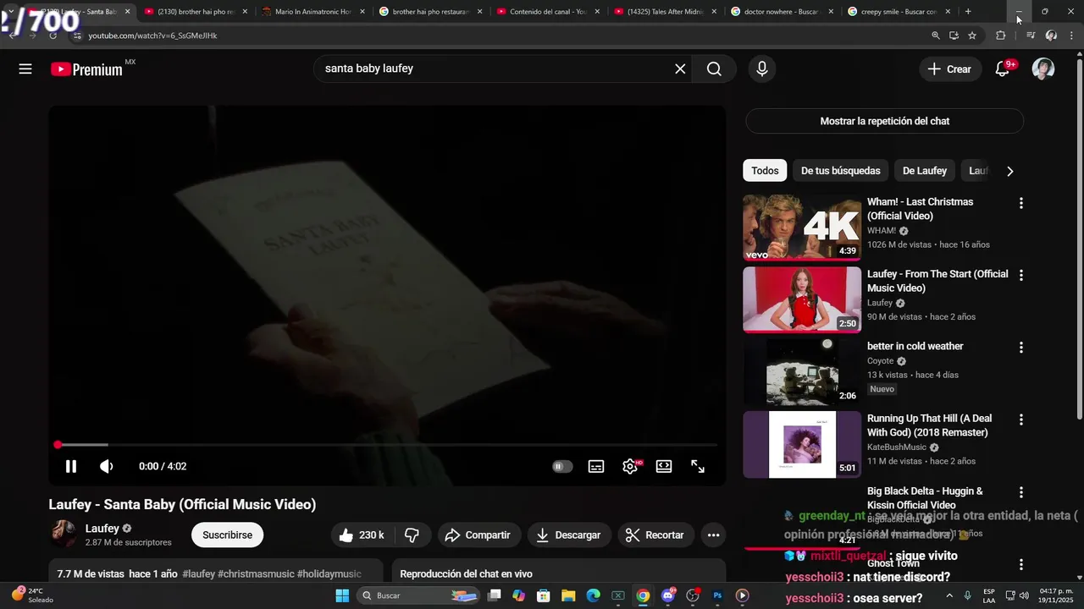Image resolution: width=1084 pixels, height=609 pixels.
Task: Select the De Laufey filter chip
Action: [x=925, y=171]
